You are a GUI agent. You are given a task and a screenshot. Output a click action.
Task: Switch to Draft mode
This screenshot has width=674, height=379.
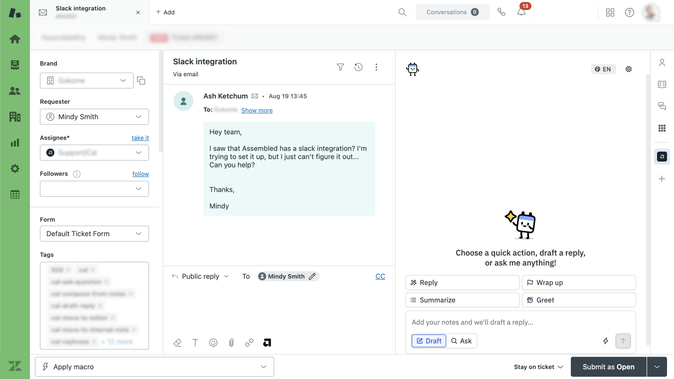(x=429, y=341)
